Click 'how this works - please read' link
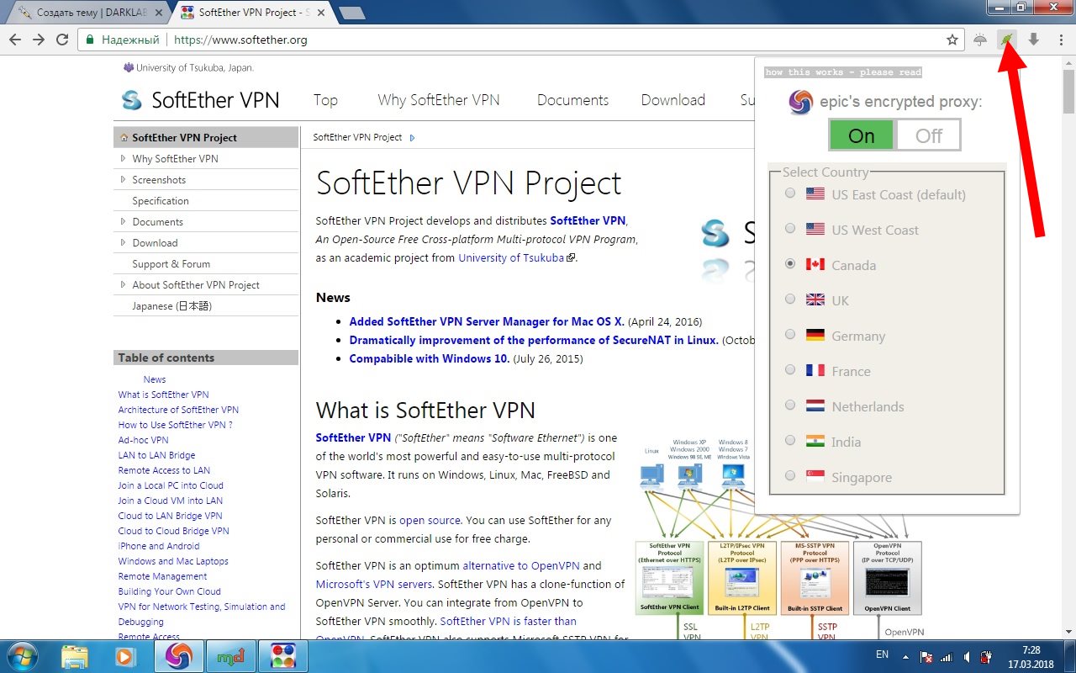Screen dimensions: 1076x673 pyautogui.click(x=843, y=72)
